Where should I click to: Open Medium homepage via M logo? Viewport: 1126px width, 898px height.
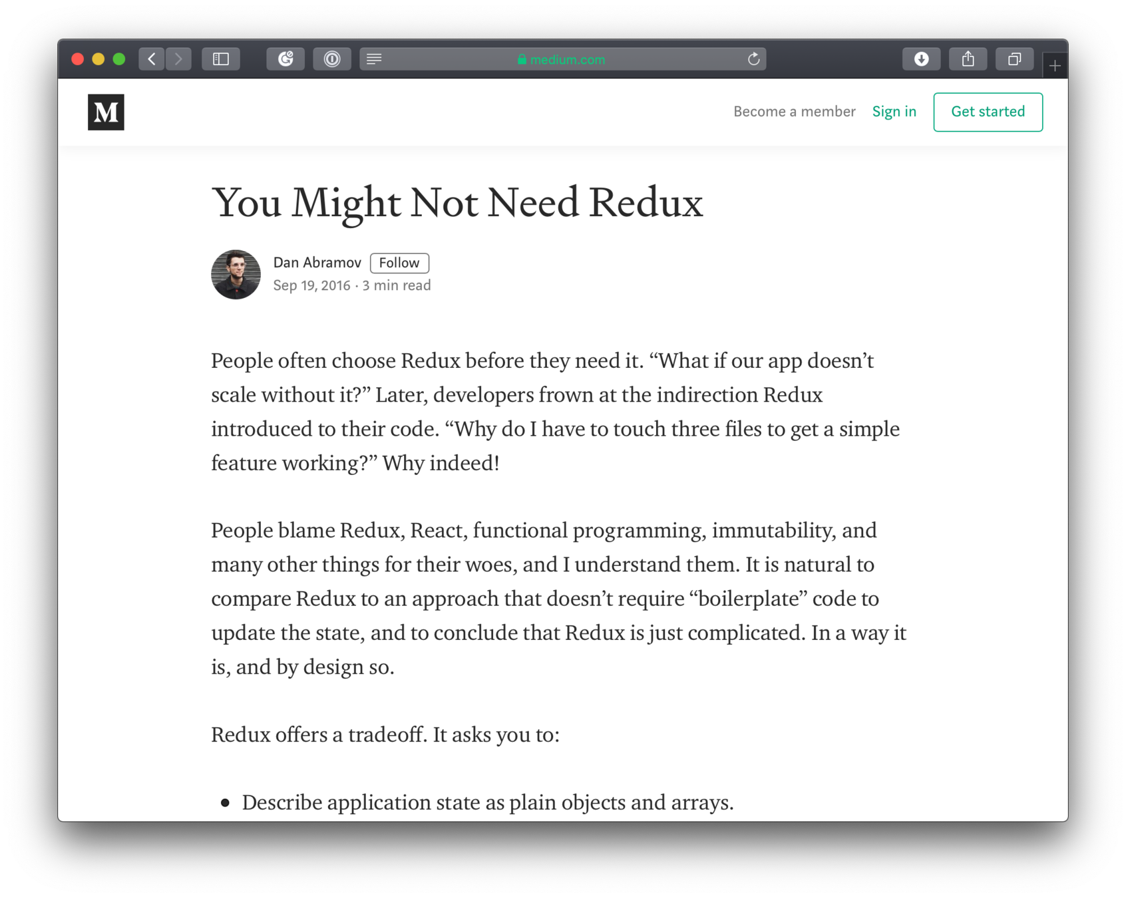(x=106, y=112)
